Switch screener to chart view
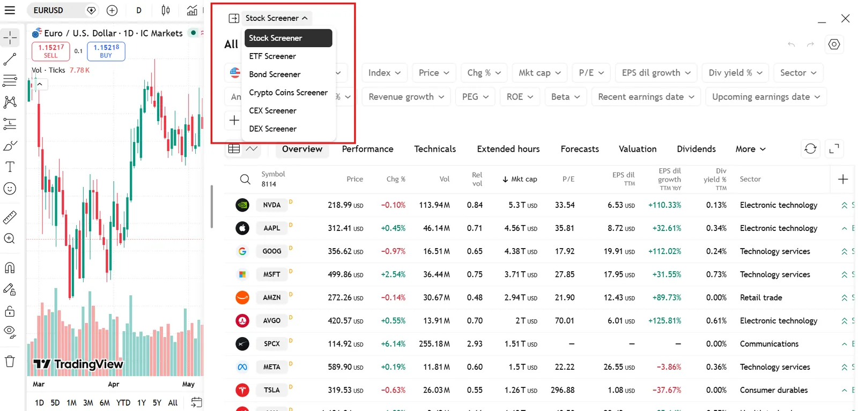The height and width of the screenshot is (411, 858). [252, 149]
